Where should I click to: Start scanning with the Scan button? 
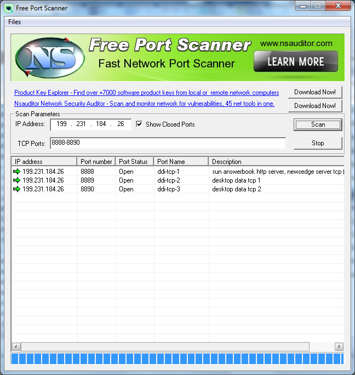pos(318,124)
